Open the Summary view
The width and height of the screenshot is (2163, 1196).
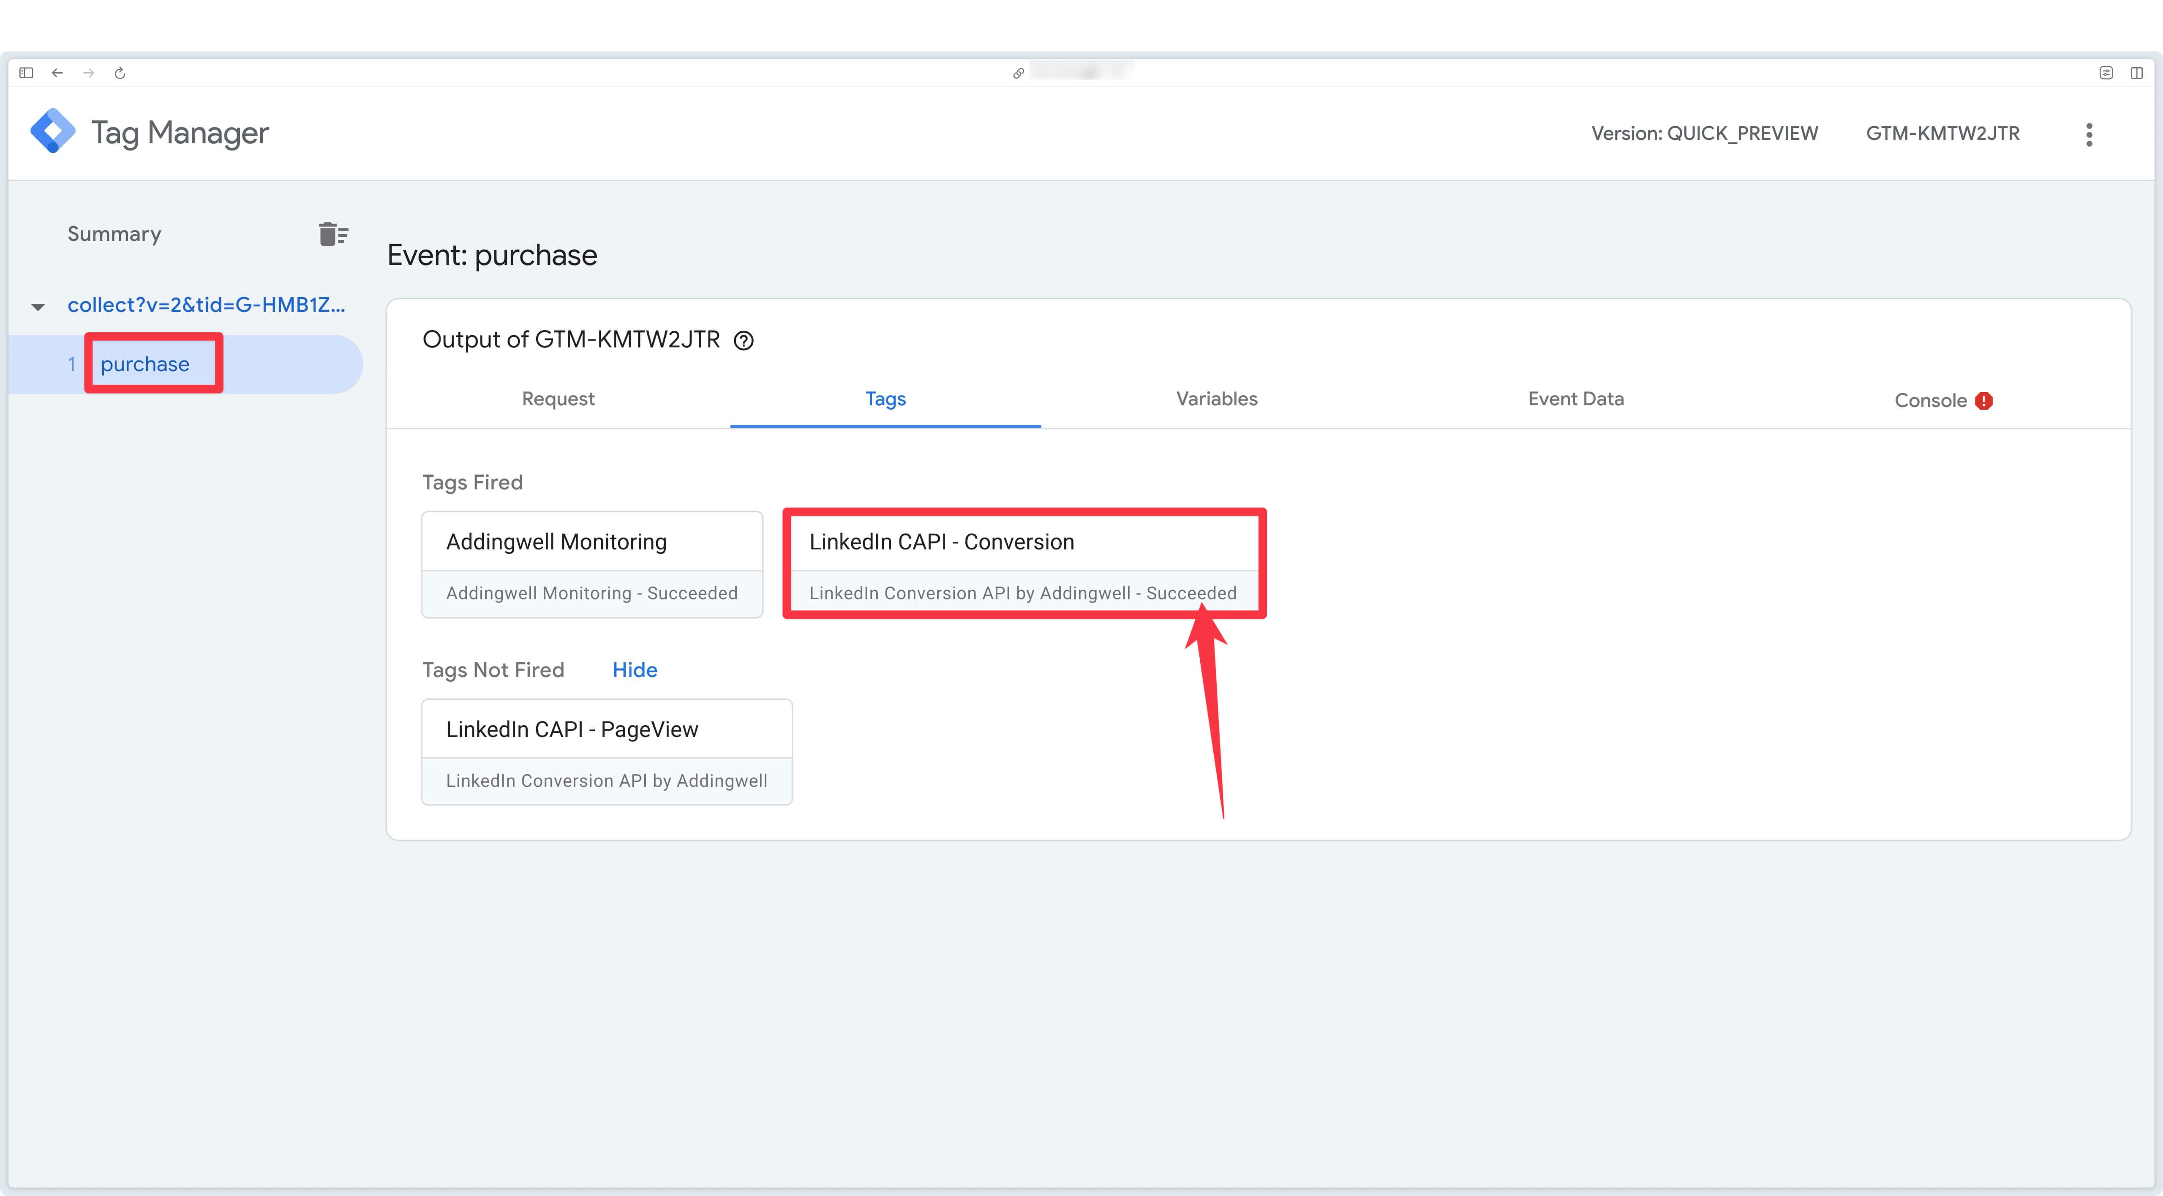[114, 233]
